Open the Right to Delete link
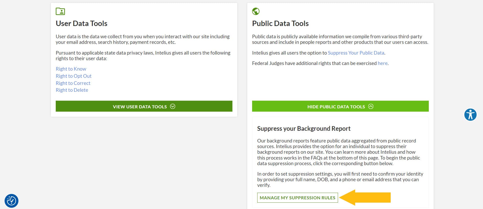This screenshot has width=483, height=209. click(72, 90)
